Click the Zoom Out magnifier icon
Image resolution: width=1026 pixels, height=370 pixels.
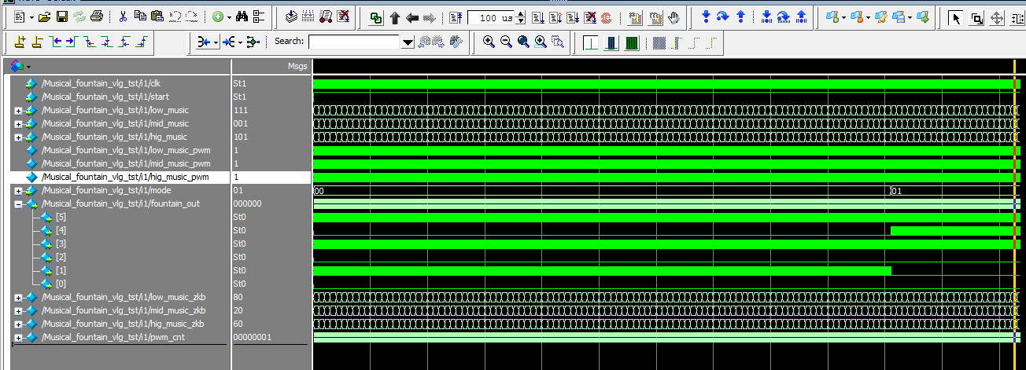click(x=506, y=42)
